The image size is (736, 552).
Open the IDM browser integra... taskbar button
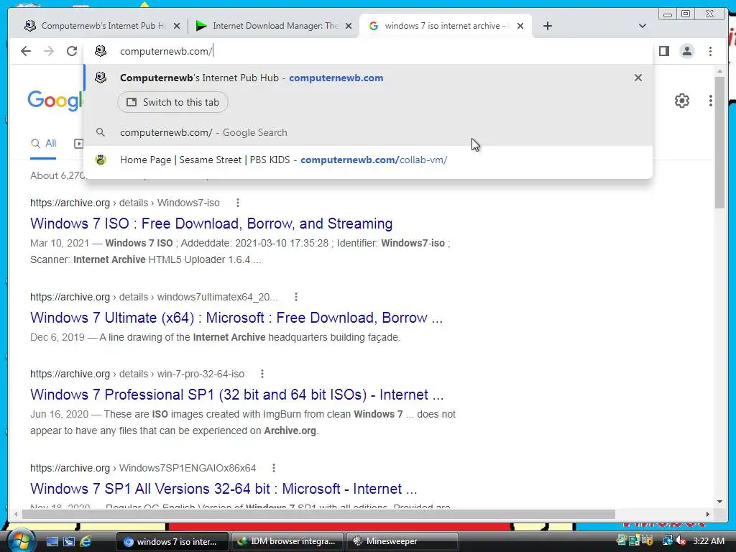coord(287,541)
